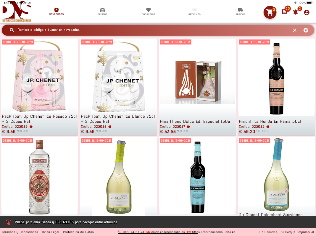Click the camera shutter scan icon
The width and height of the screenshot is (316, 236).
point(306,30)
